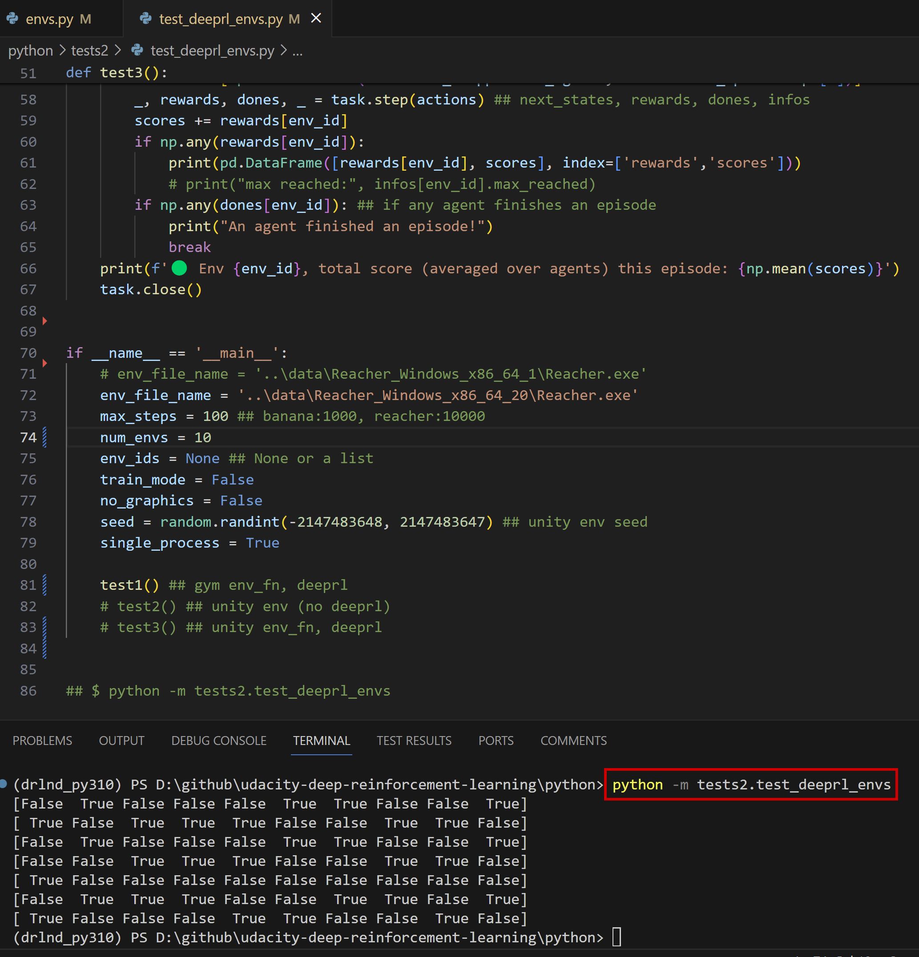Click the Python icon on envs.py tab
919x957 pixels.
[x=13, y=19]
